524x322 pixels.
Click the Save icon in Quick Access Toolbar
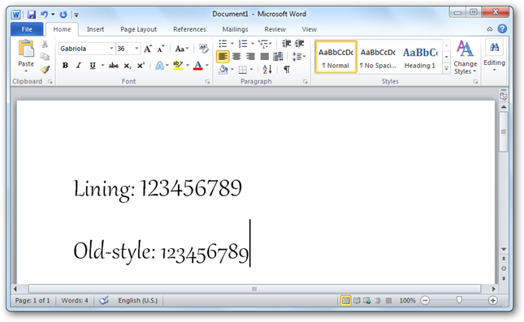pos(32,15)
